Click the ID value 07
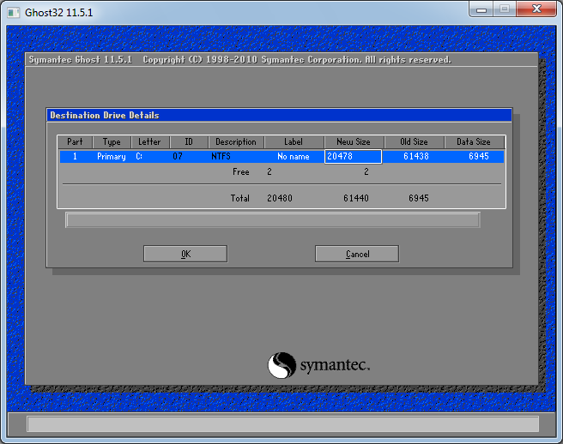Viewport: 563px width, 444px height. (178, 156)
